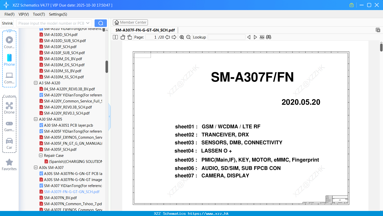Open the Spanish CHARGING SOLUTION file
Screen dimensions: 383x216
tap(73, 161)
